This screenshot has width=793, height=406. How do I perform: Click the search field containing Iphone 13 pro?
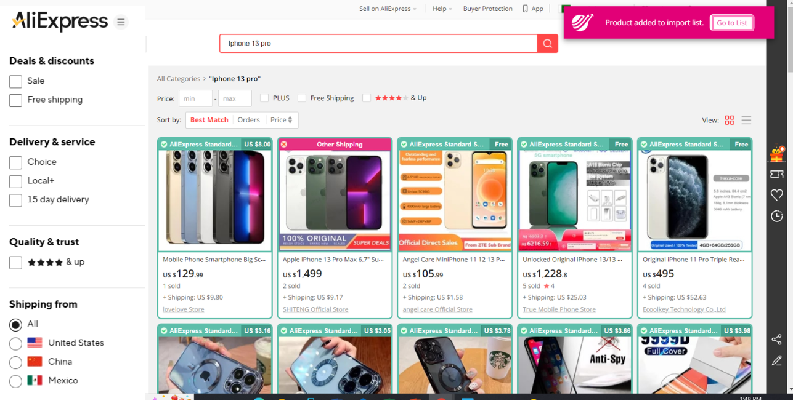(x=378, y=43)
